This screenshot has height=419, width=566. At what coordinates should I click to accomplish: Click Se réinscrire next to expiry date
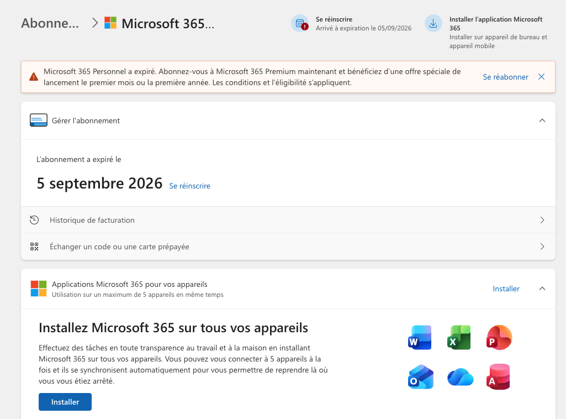pyautogui.click(x=190, y=186)
